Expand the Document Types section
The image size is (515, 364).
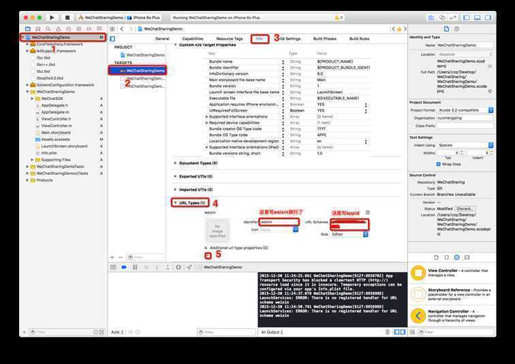point(175,163)
